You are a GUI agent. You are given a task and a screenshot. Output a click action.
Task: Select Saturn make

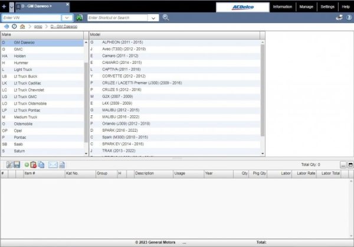pyautogui.click(x=42, y=151)
